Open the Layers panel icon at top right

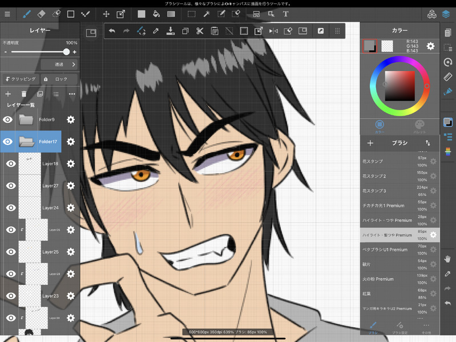coord(446,14)
